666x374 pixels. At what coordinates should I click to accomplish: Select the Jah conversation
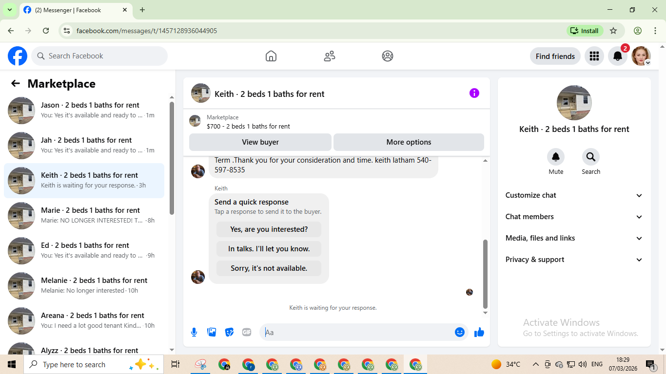click(x=84, y=146)
